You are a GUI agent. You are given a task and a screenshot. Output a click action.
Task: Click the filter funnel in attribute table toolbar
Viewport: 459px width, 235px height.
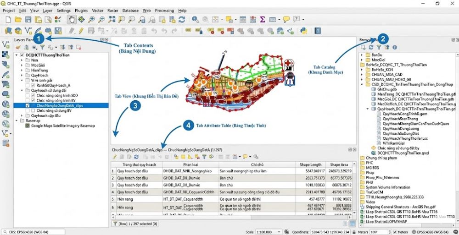(x=204, y=157)
